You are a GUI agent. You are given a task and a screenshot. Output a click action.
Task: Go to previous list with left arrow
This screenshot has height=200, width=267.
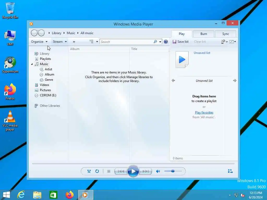pyautogui.click(x=173, y=80)
